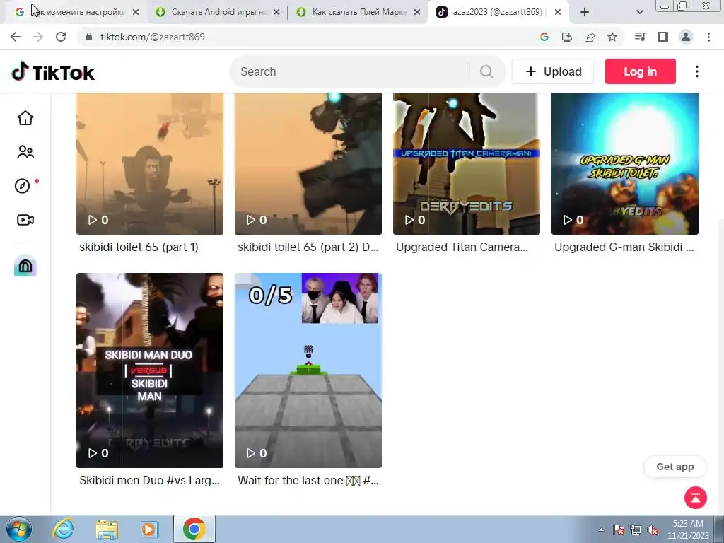Open the 'Skibidi men Duo #vs' caption
724x543 pixels.
point(150,480)
